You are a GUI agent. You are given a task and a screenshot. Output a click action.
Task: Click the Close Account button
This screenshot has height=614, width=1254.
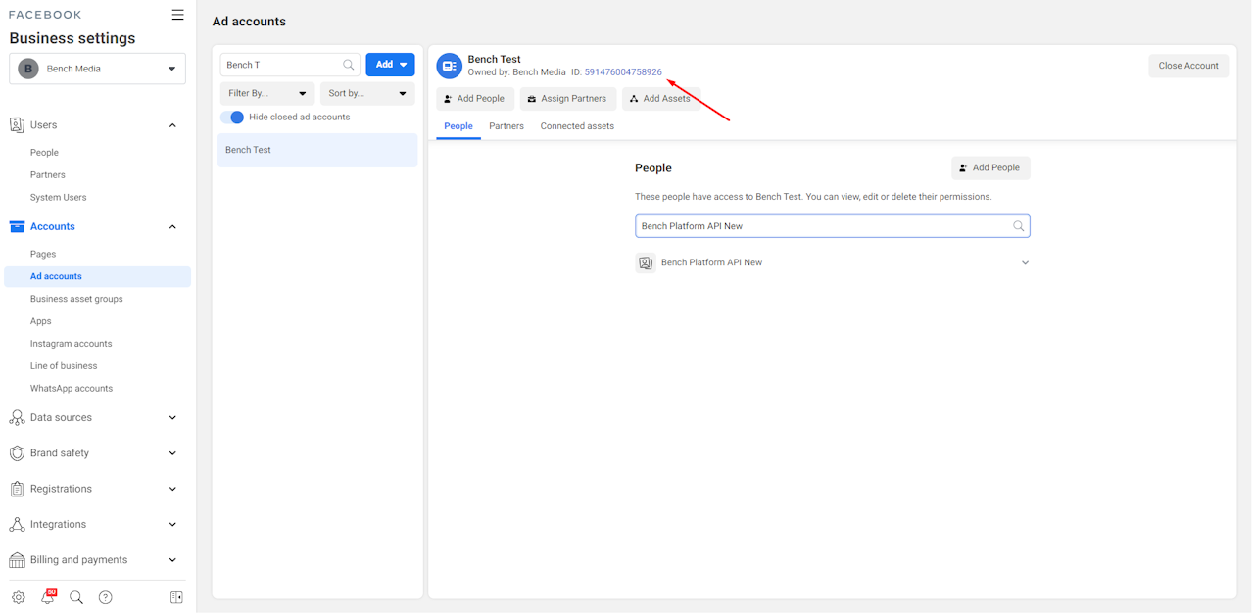point(1187,66)
